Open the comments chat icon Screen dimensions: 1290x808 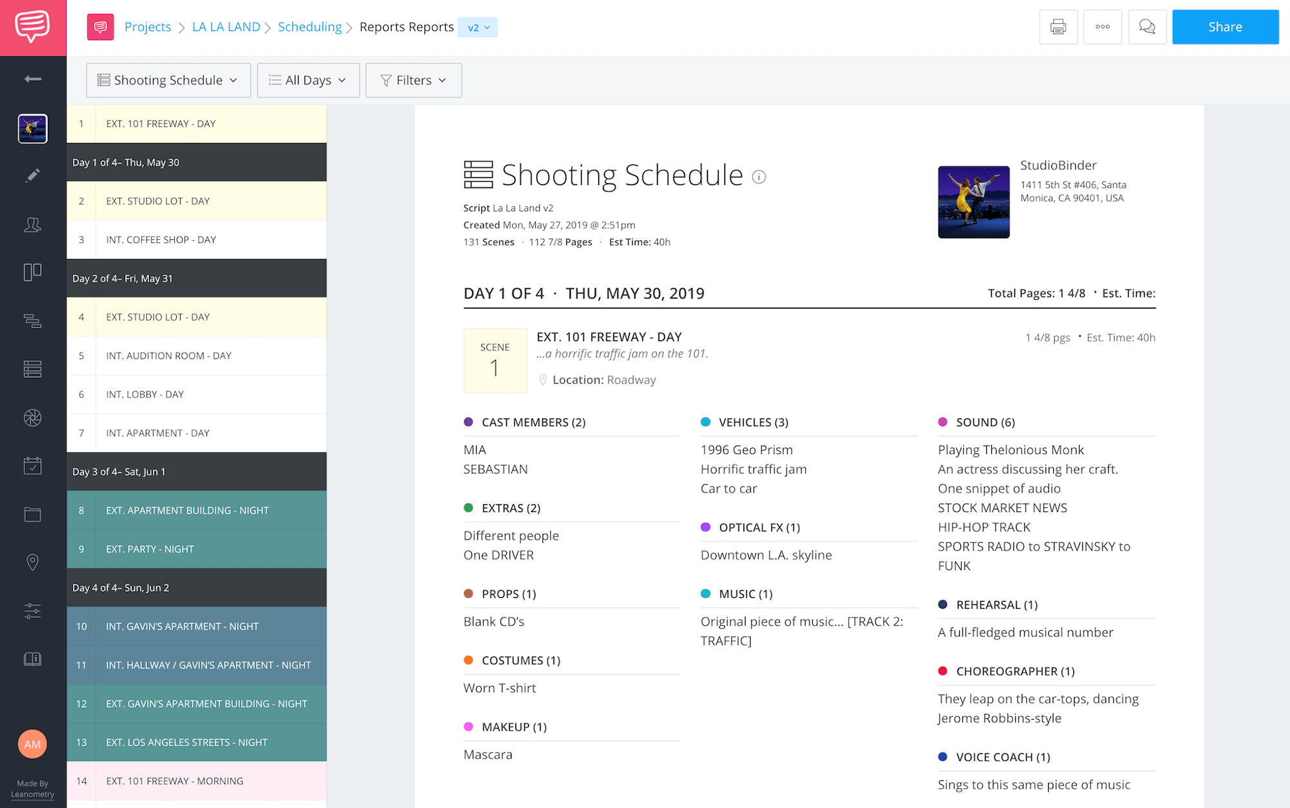[x=1147, y=27]
